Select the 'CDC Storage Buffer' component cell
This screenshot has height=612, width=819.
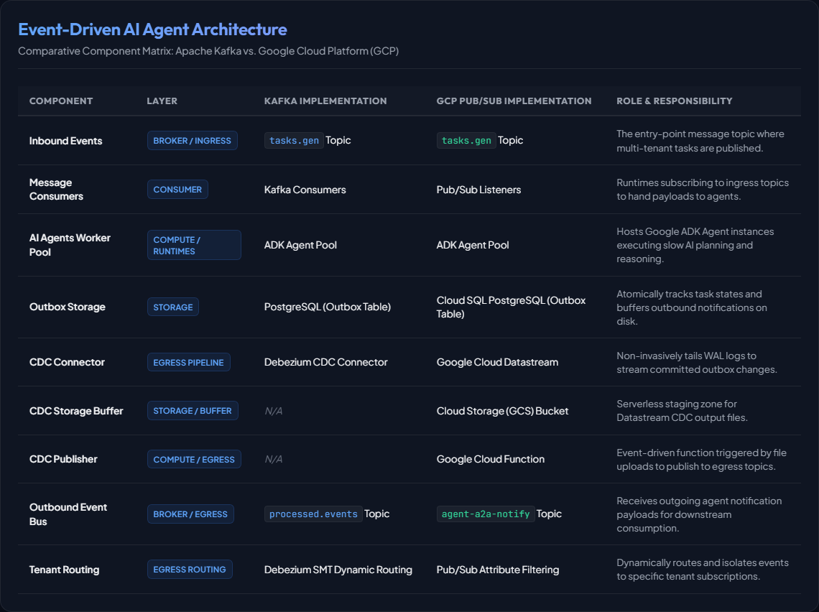pos(76,411)
